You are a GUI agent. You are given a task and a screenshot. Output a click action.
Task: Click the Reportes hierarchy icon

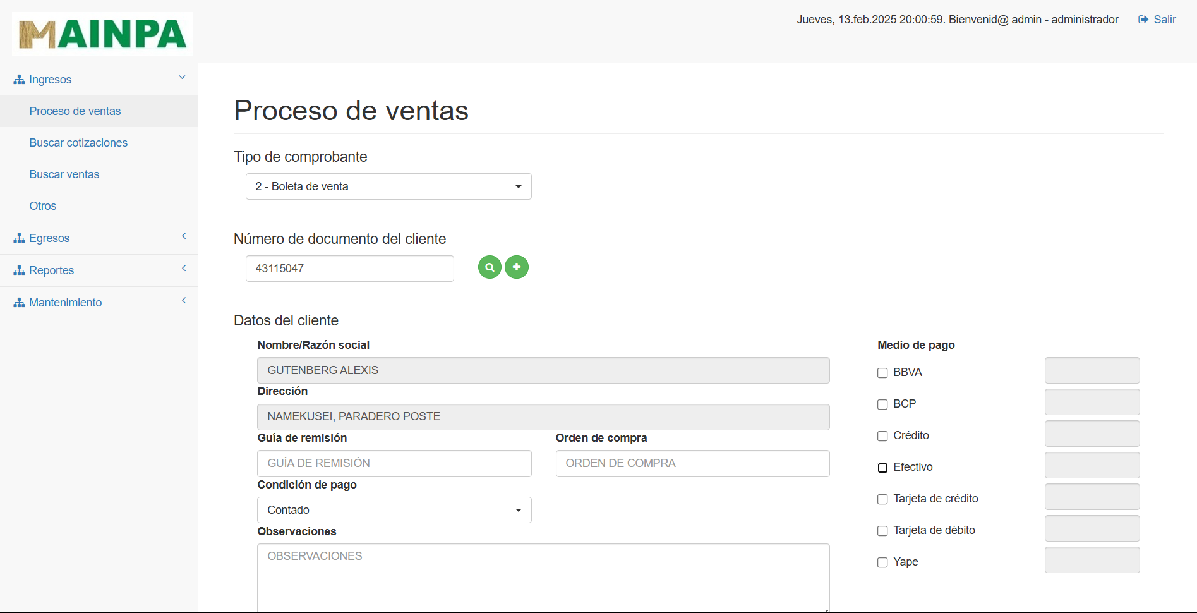click(x=18, y=270)
